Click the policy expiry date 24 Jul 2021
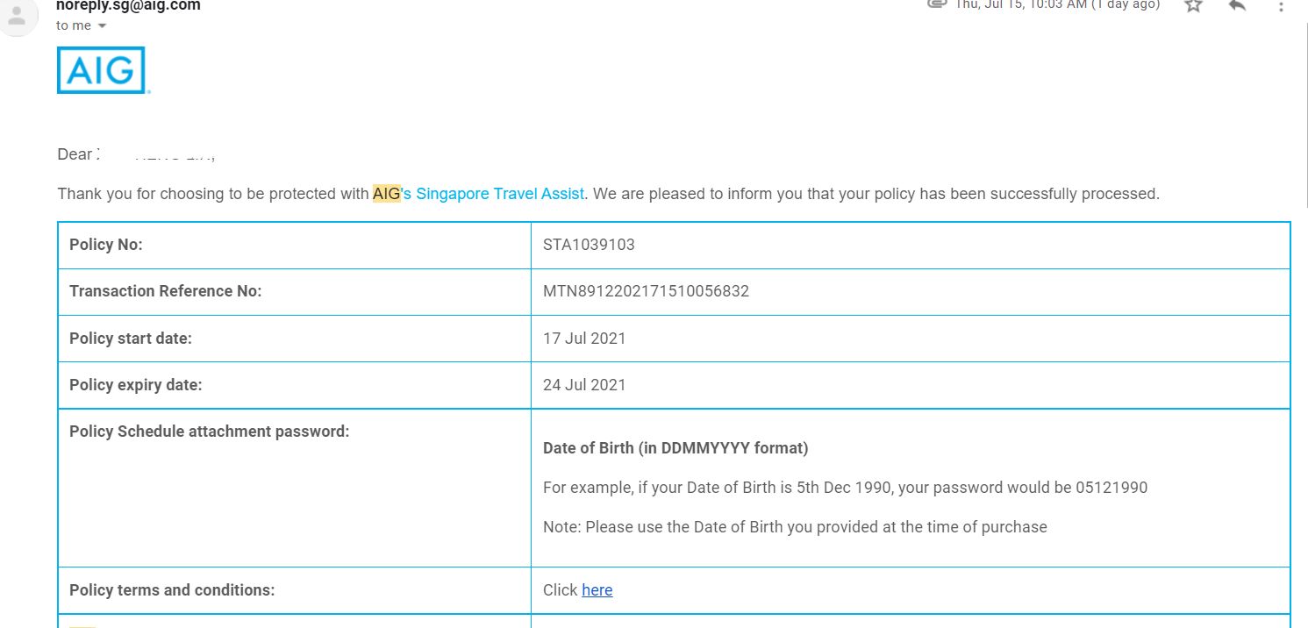 (584, 385)
